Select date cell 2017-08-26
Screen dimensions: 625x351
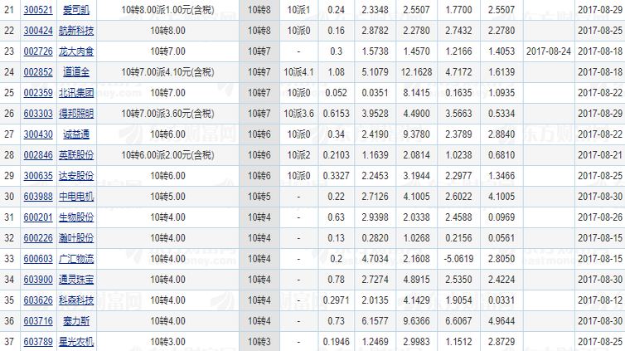(x=600, y=217)
